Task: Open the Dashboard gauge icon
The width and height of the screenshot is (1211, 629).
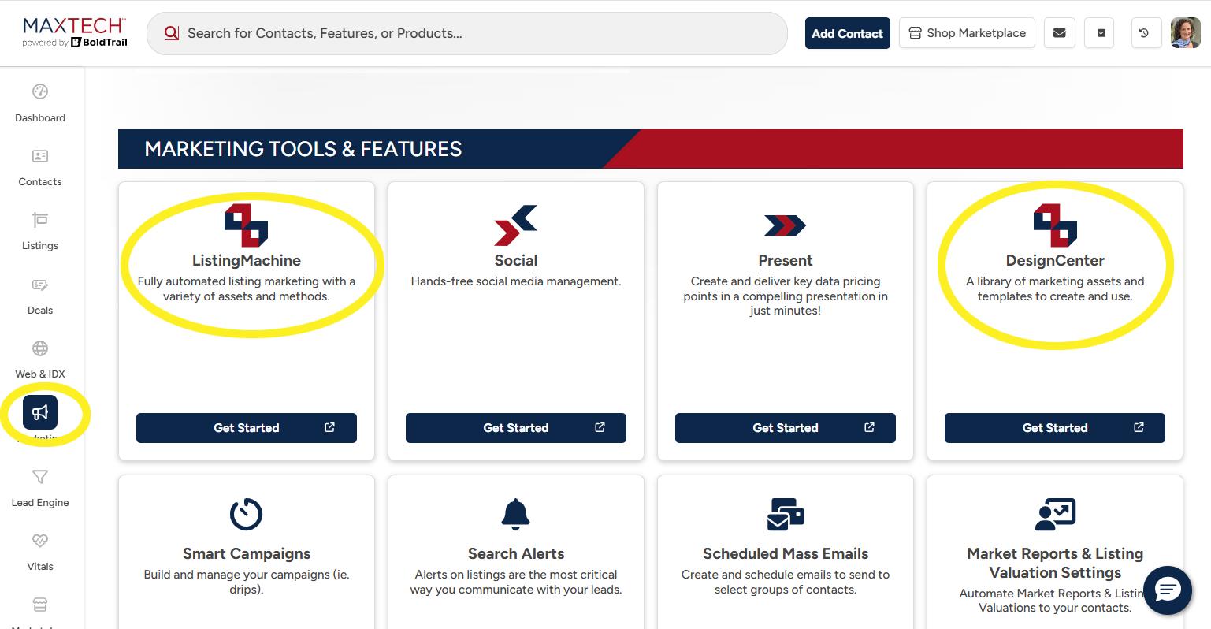Action: point(40,91)
